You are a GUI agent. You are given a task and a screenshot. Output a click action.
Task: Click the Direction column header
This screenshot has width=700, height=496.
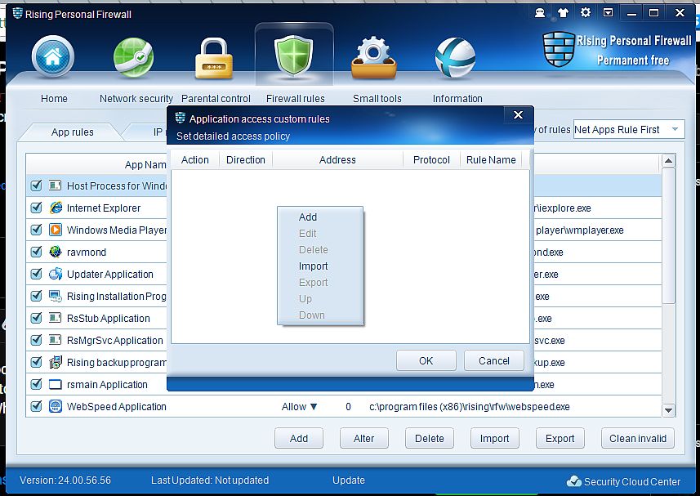coord(246,160)
